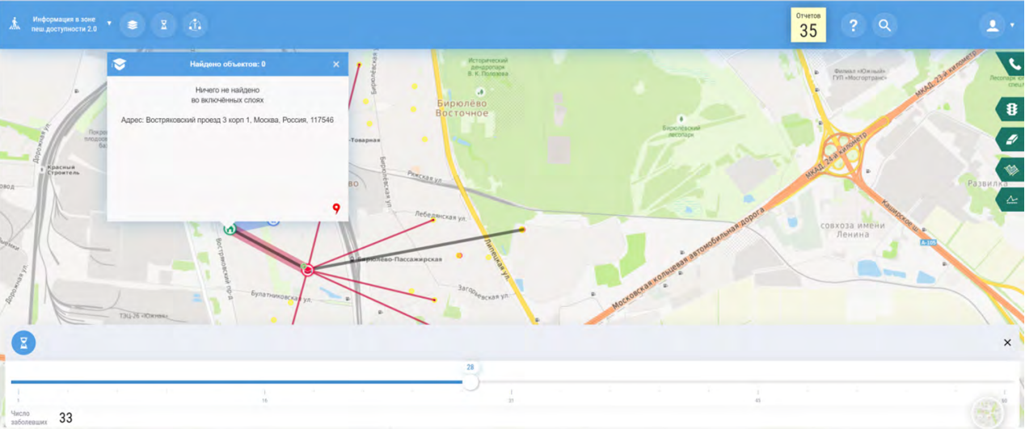This screenshot has width=1025, height=429.
Task: Open the line chart side tab
Action: [x=1011, y=200]
